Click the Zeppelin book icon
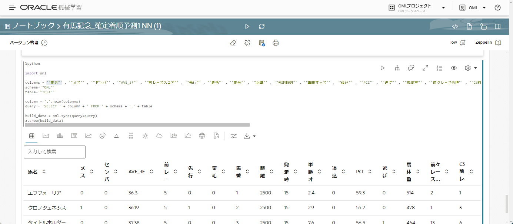The width and height of the screenshot is (513, 224). (498, 43)
